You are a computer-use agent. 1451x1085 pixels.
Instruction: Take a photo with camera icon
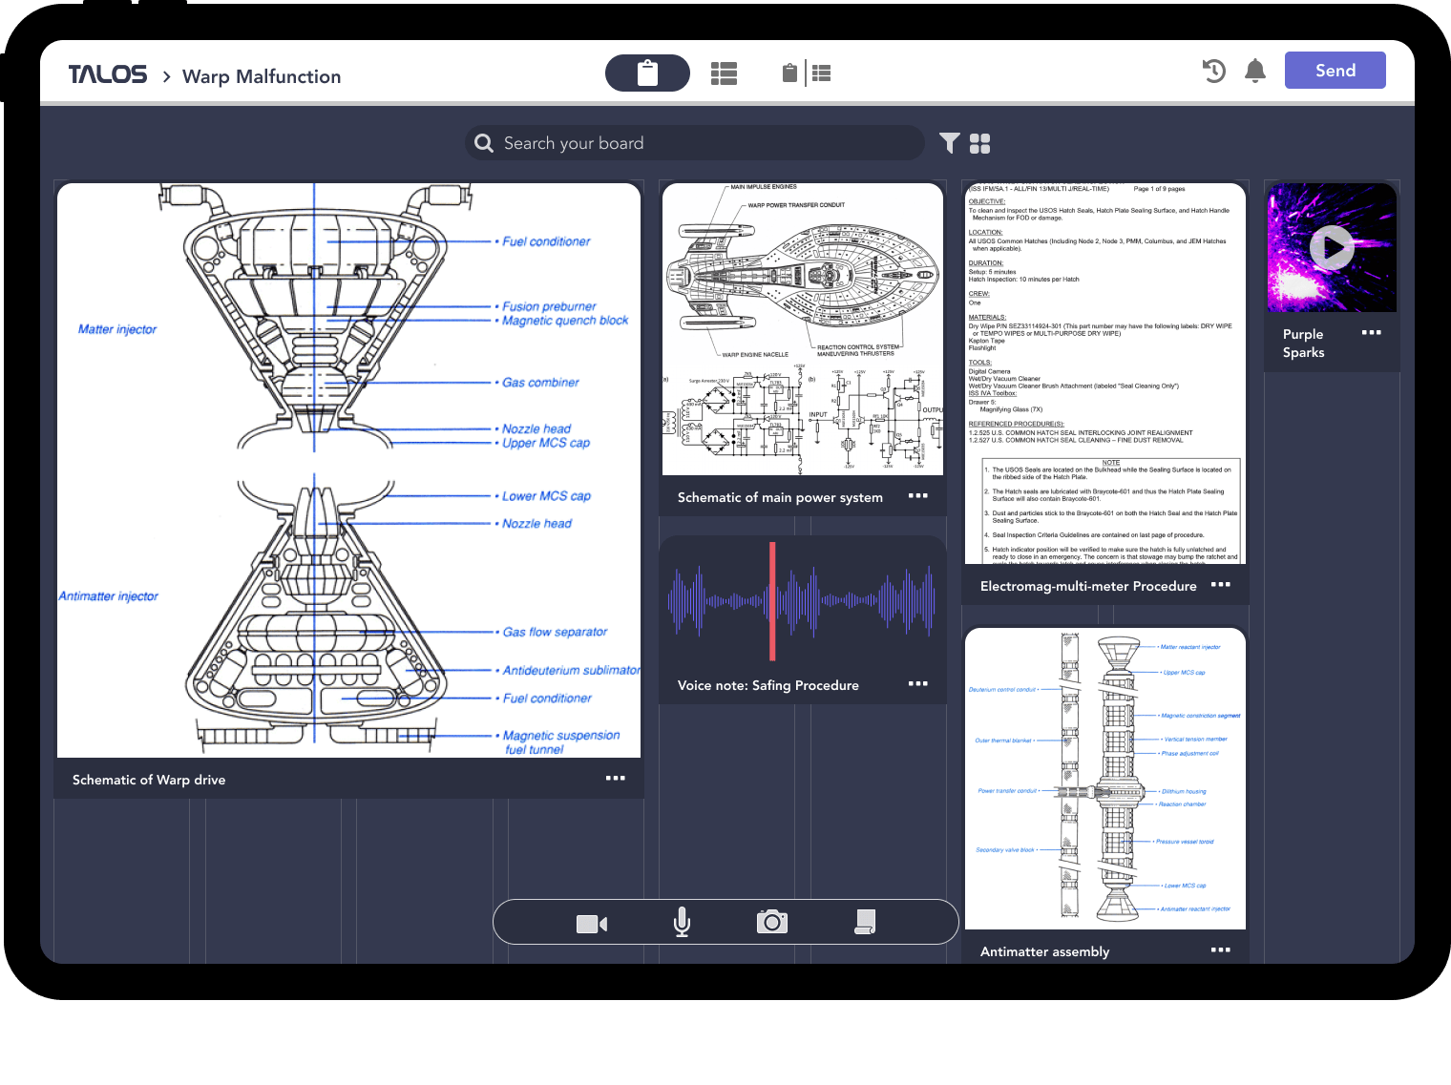[x=771, y=922]
